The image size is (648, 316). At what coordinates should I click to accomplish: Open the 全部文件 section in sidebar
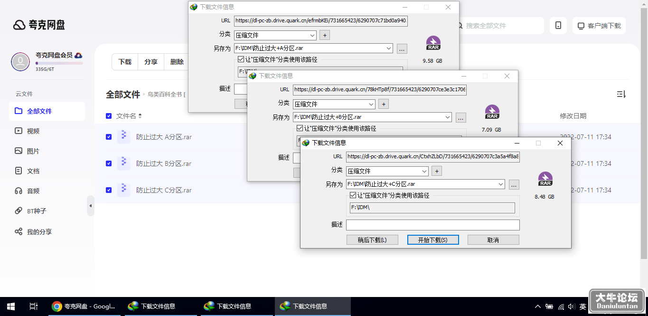tap(47, 111)
